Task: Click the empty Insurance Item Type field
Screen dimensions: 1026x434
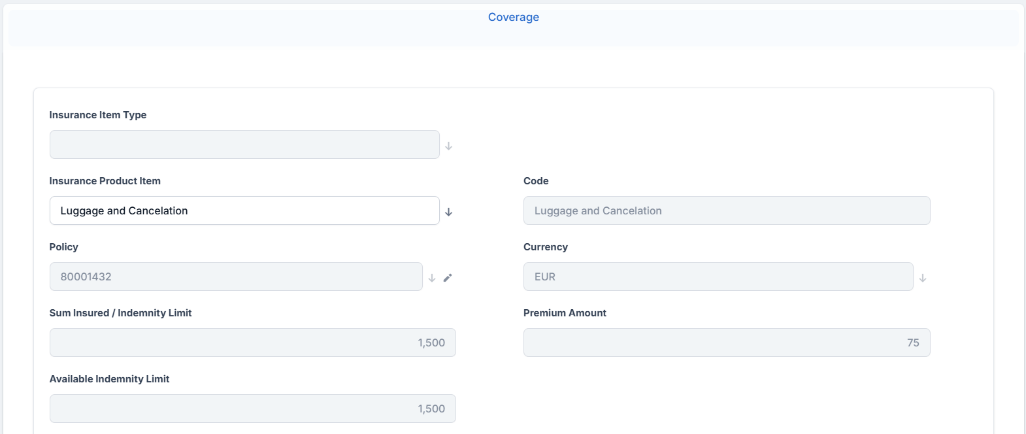Action: pos(244,144)
